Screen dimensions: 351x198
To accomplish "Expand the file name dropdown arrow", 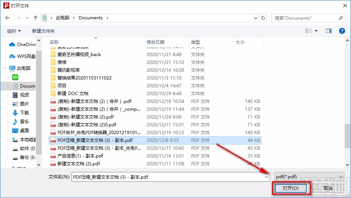I will tap(267, 177).
